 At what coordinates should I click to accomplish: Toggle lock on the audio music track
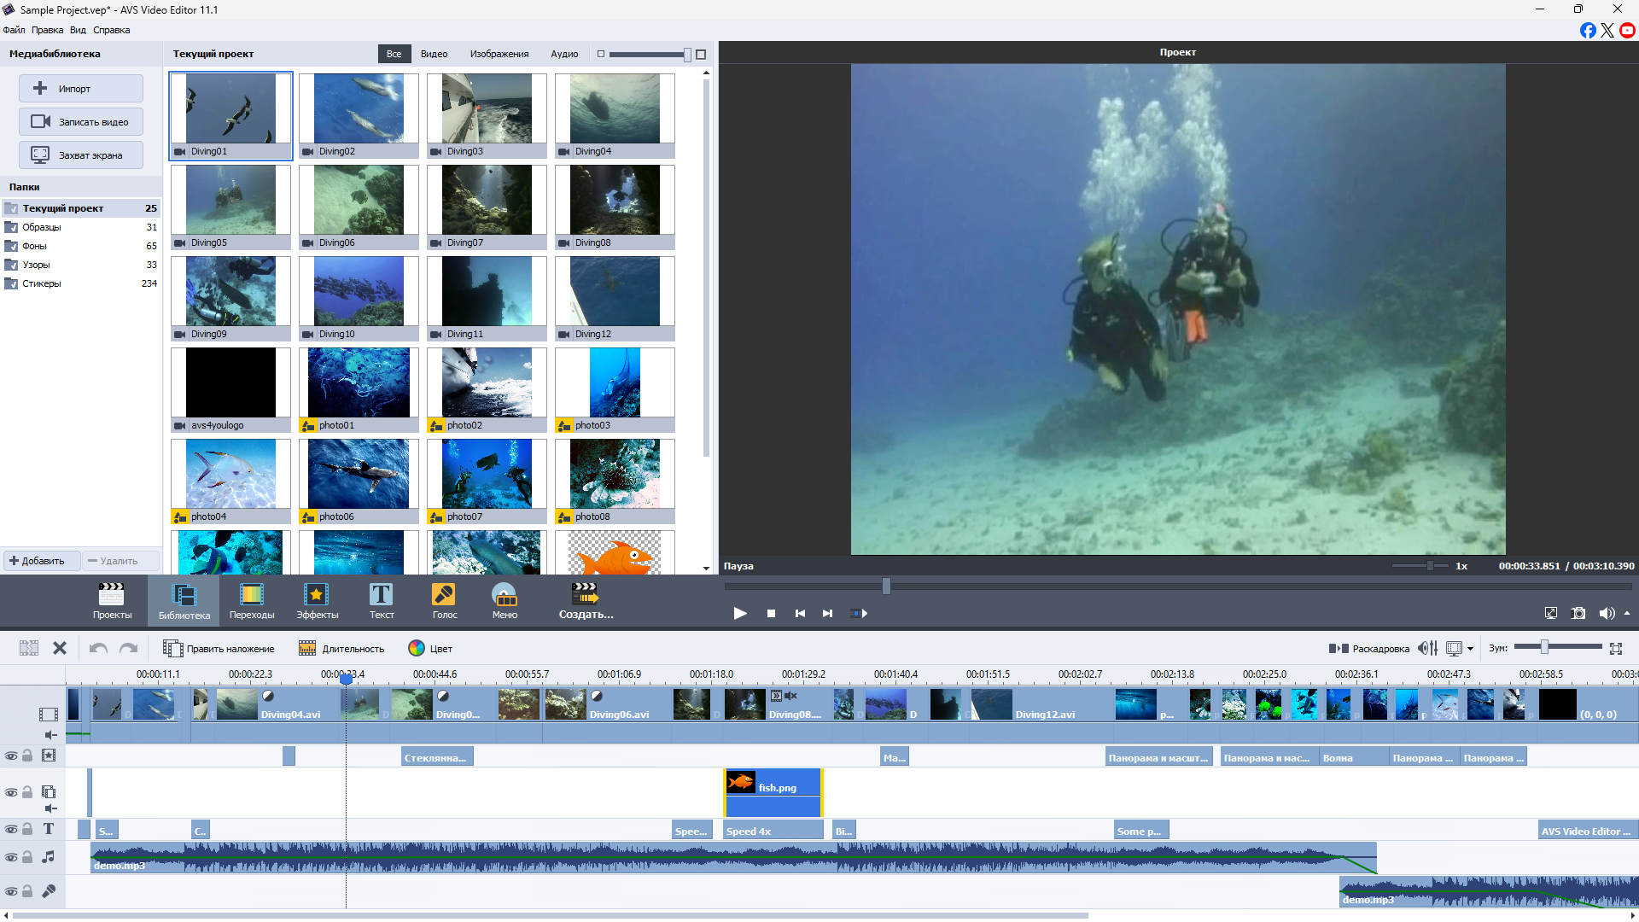pyautogui.click(x=27, y=857)
